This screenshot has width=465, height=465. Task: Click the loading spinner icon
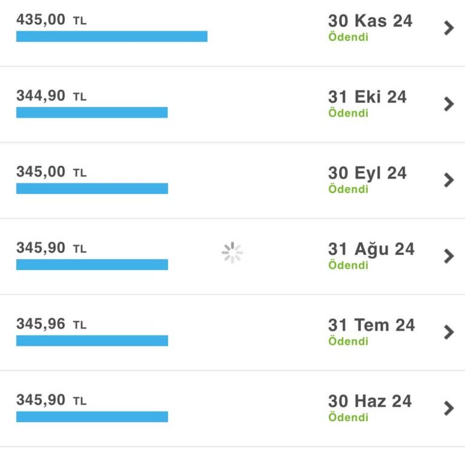[x=232, y=253]
